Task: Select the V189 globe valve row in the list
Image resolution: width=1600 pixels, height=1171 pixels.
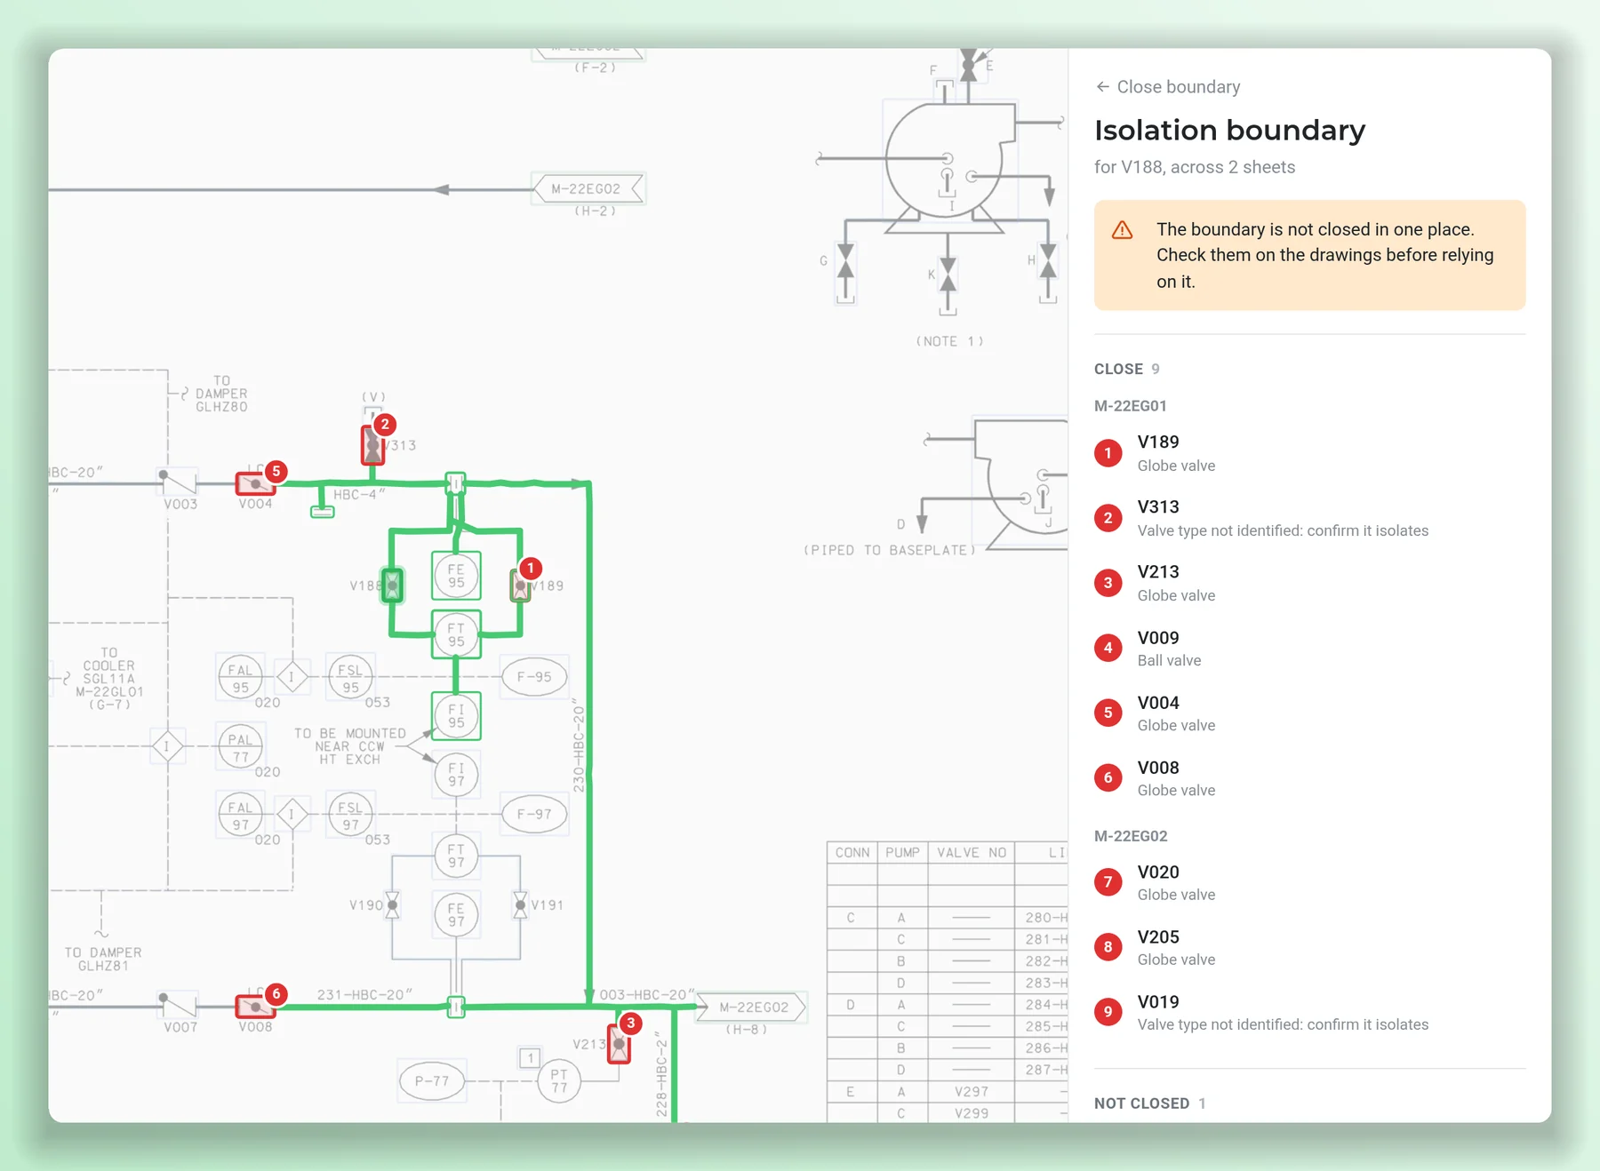Action: (1309, 453)
